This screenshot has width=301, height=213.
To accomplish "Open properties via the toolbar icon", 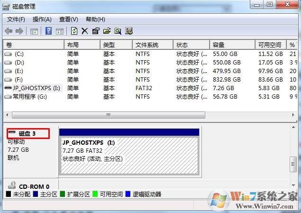I will (x=96, y=31).
